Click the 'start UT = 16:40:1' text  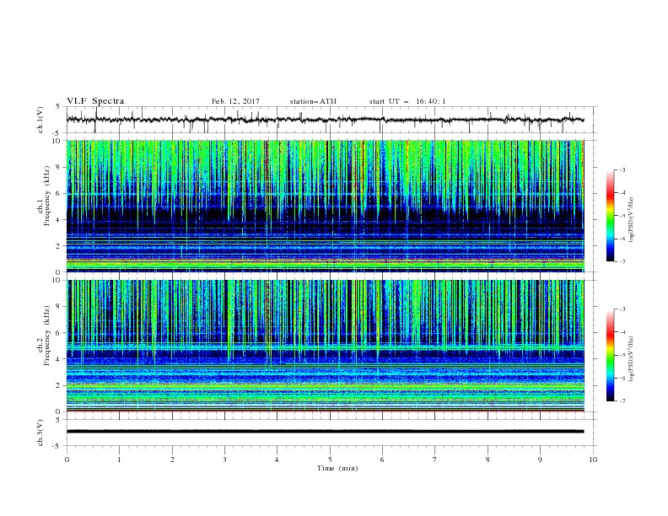click(407, 101)
